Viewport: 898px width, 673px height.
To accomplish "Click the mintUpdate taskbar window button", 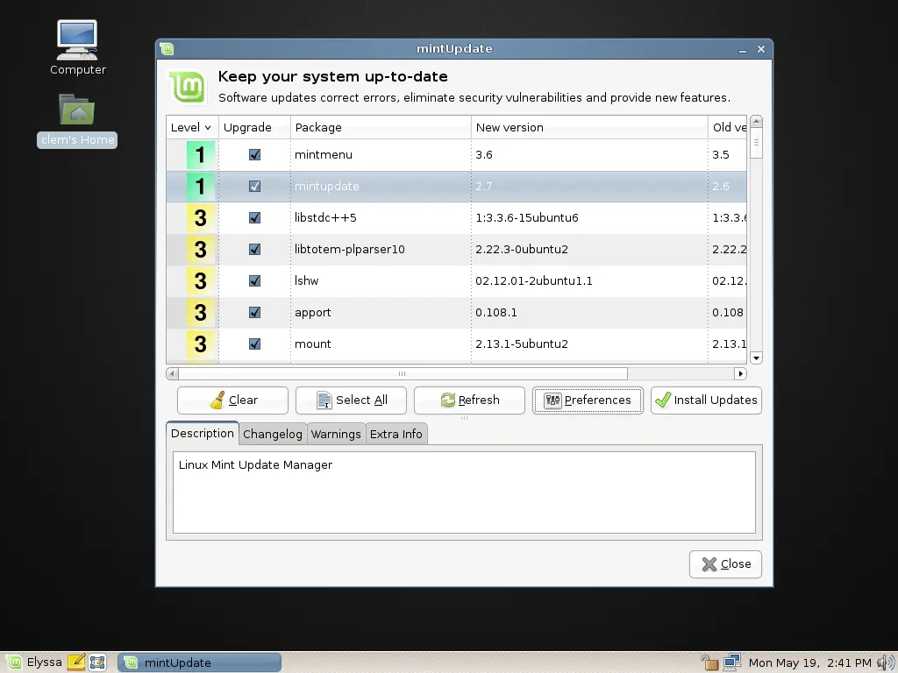I will click(199, 662).
